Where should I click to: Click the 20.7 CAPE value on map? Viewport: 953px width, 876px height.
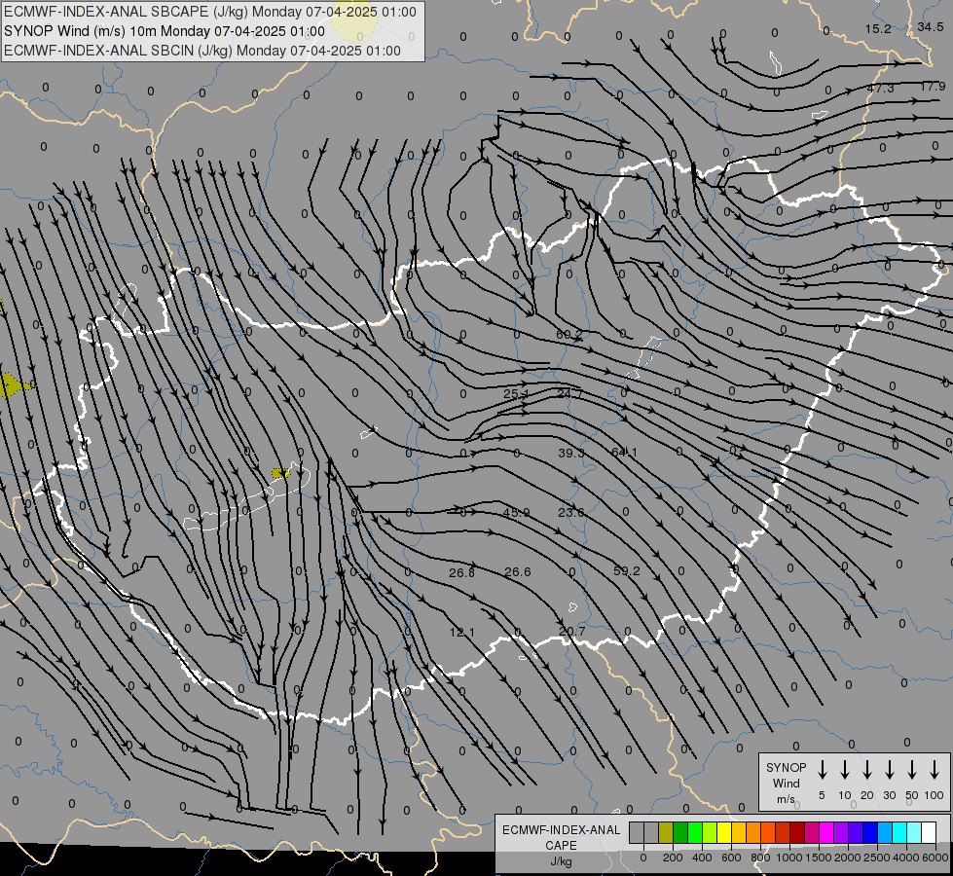(x=572, y=632)
